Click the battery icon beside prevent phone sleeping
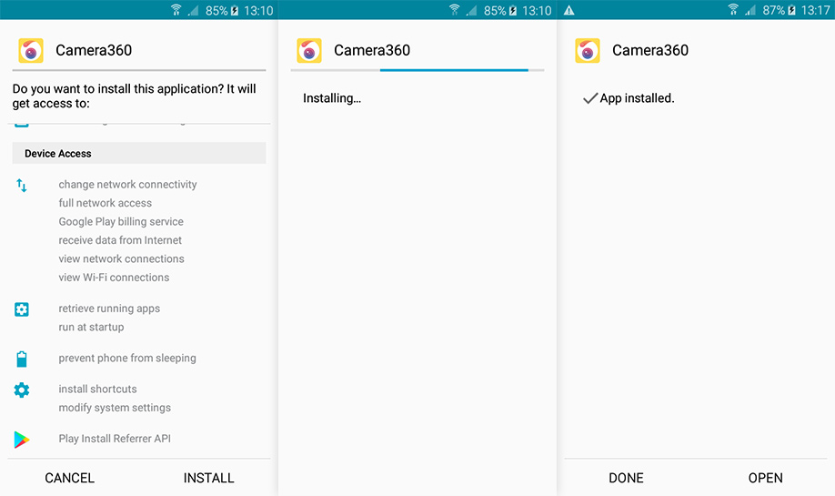835x496 pixels. [x=21, y=359]
